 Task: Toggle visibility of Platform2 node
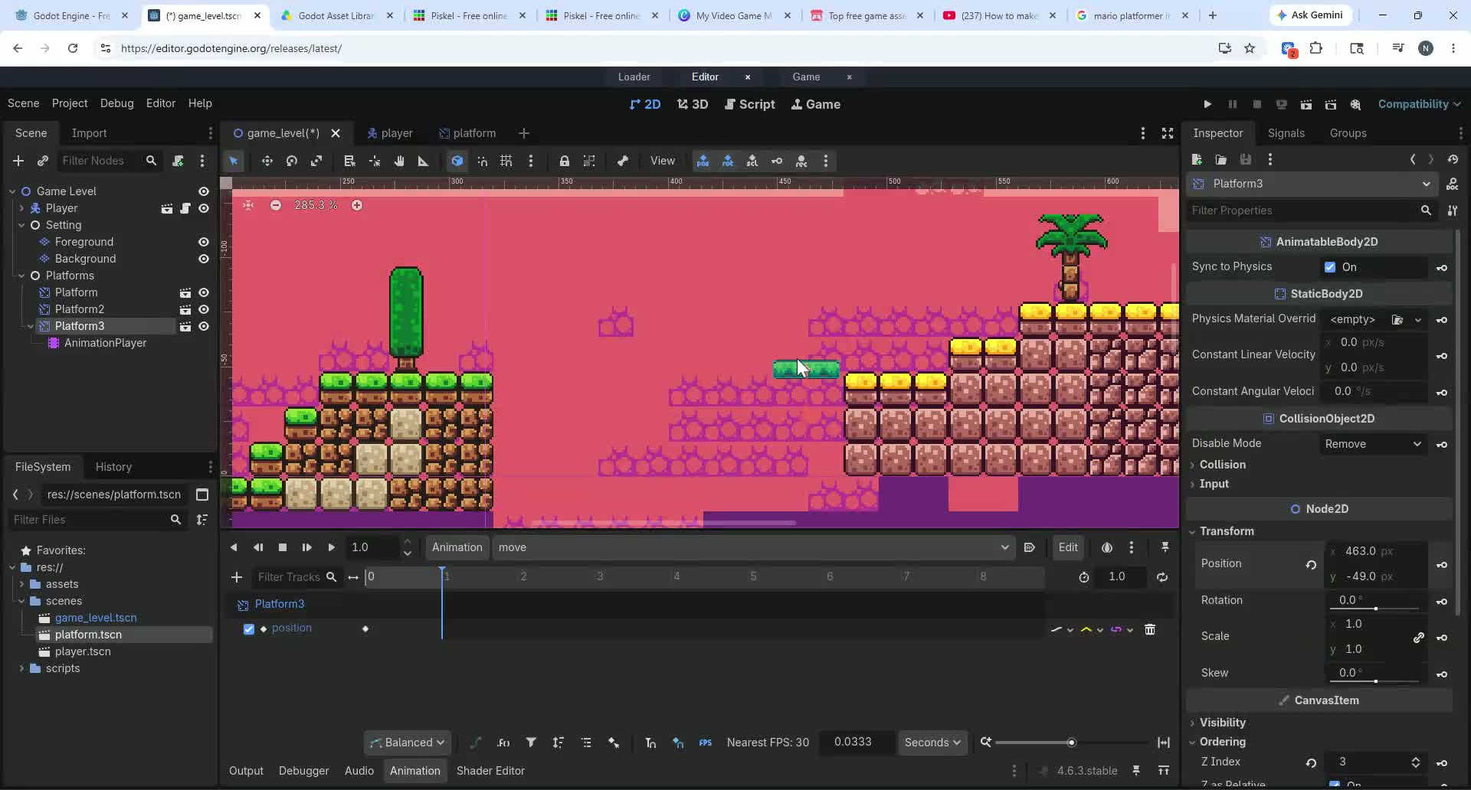pos(204,309)
